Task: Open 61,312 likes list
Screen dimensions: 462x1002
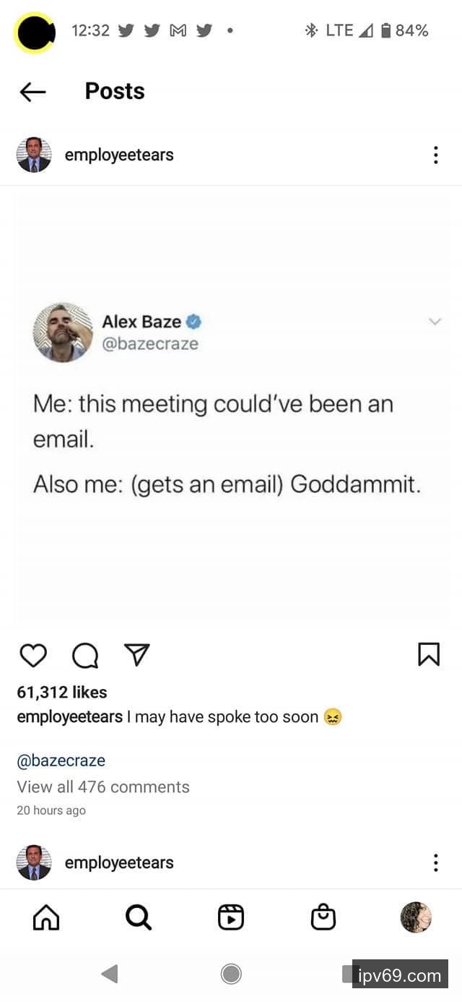Action: pos(62,693)
